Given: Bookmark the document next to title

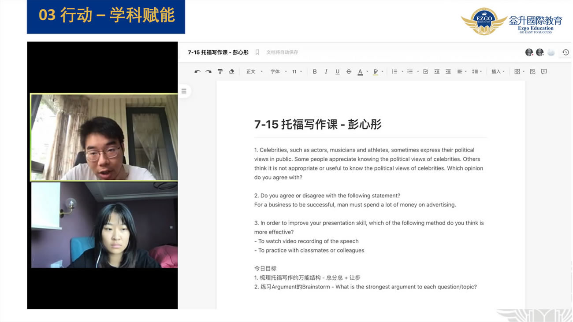Looking at the screenshot, I should pos(257,52).
